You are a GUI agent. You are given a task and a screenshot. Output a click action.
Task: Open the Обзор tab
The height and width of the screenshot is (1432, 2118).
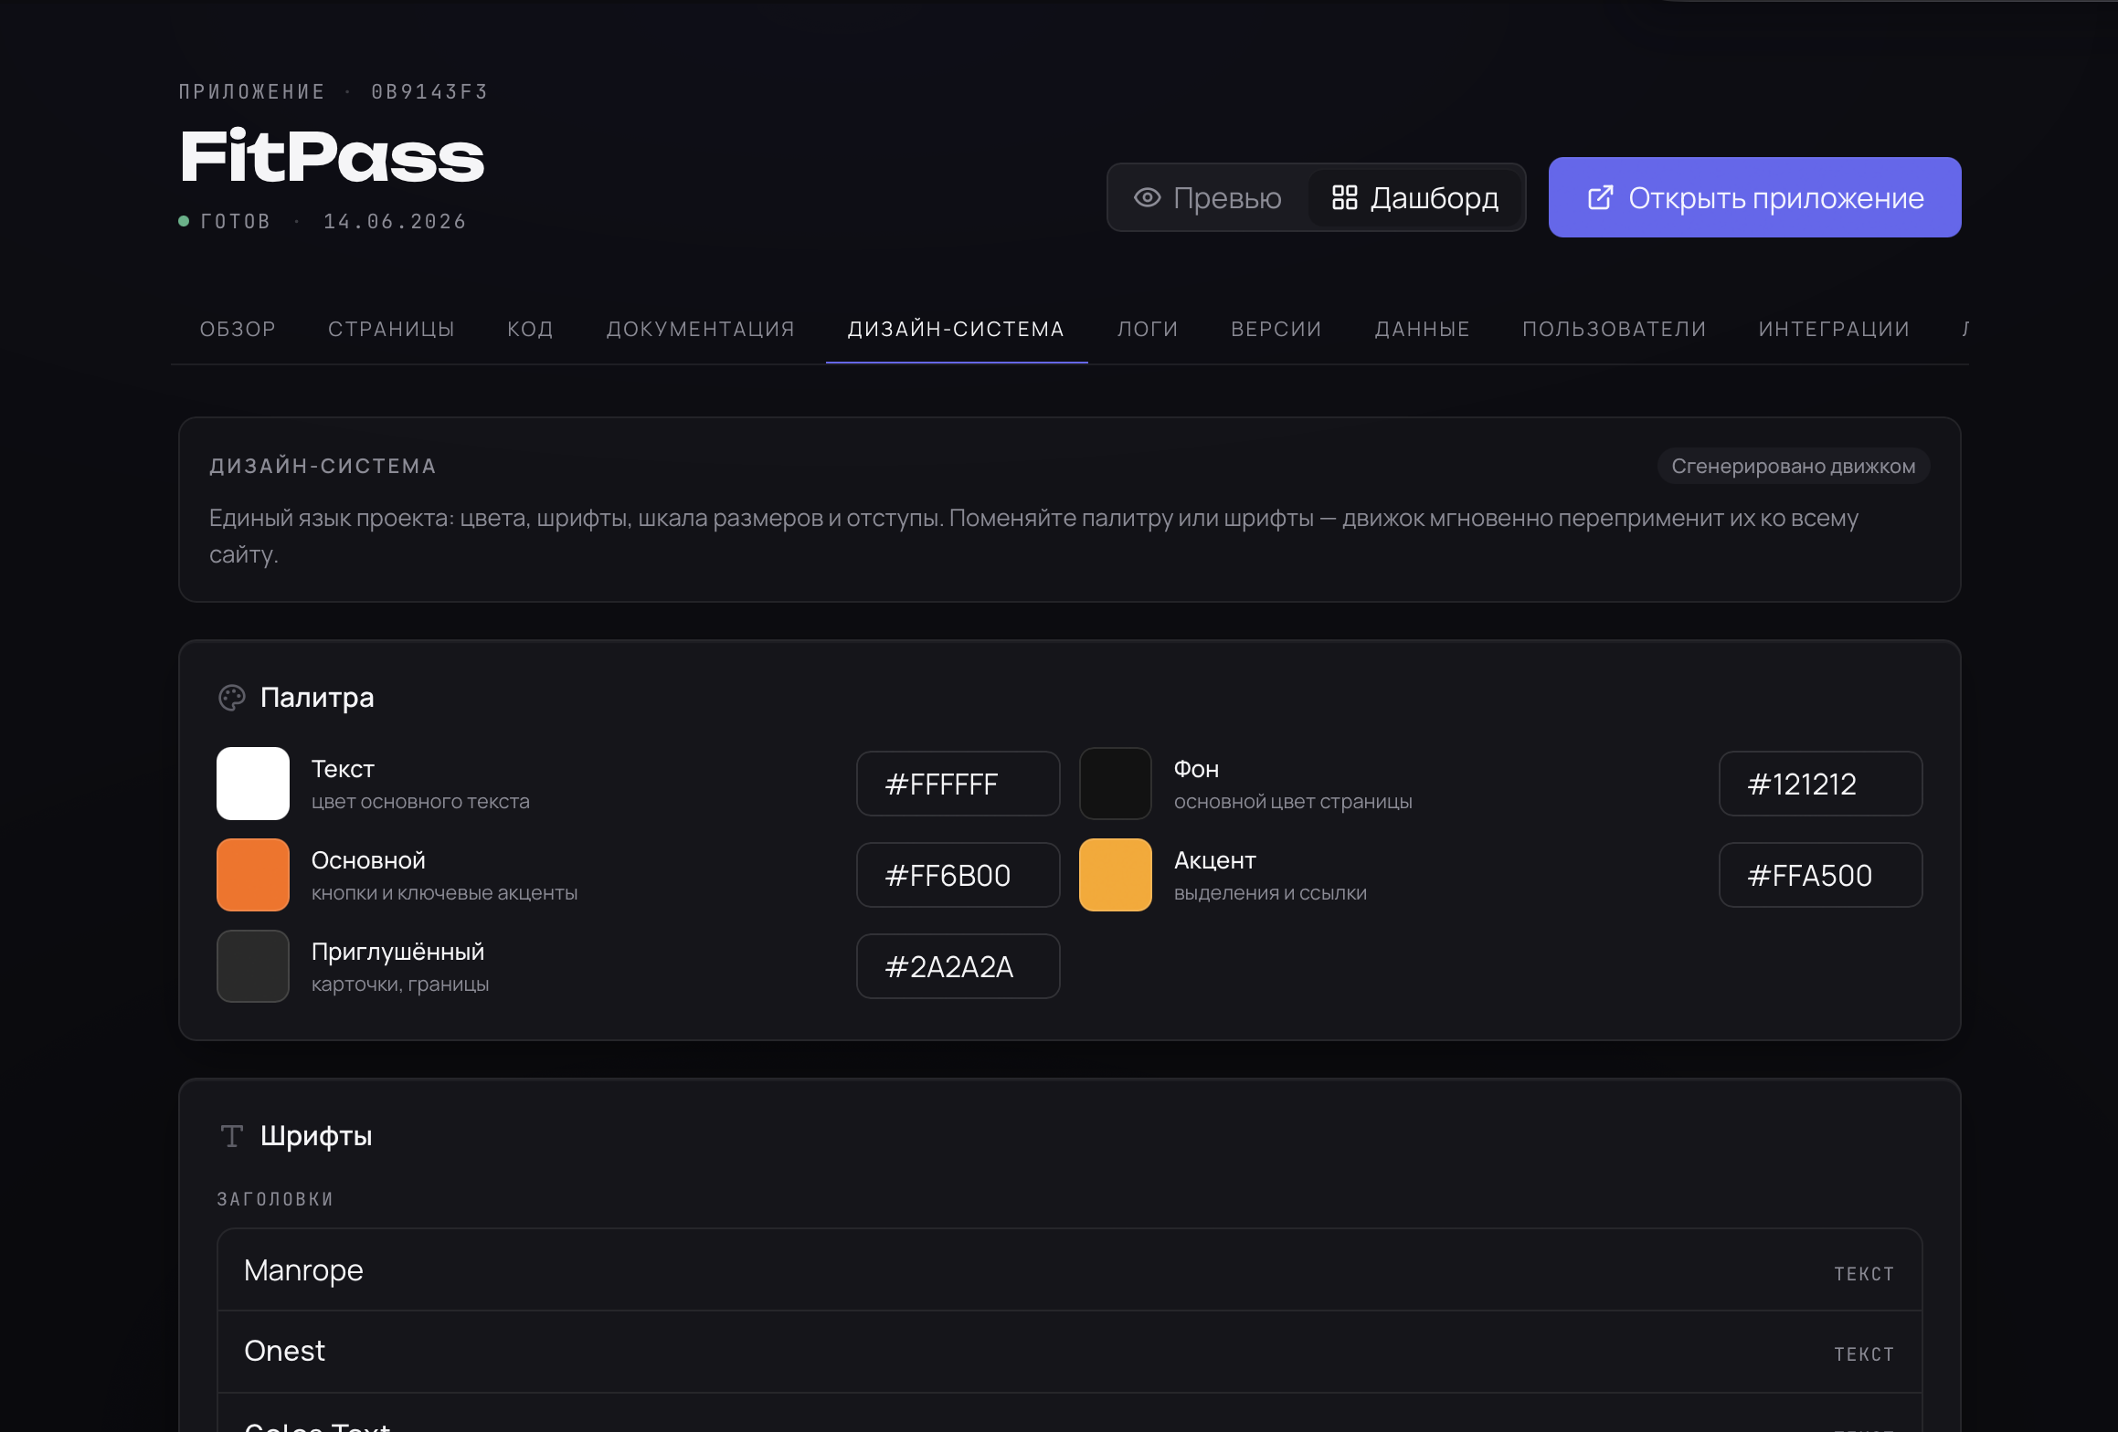238,329
